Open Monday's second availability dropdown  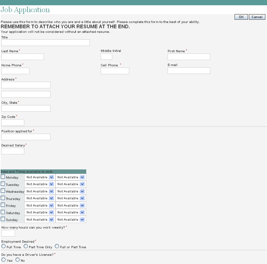coord(71,177)
